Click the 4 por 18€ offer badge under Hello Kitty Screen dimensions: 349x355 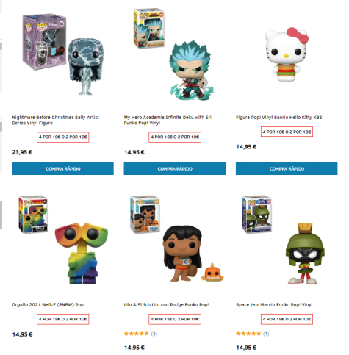(x=287, y=132)
